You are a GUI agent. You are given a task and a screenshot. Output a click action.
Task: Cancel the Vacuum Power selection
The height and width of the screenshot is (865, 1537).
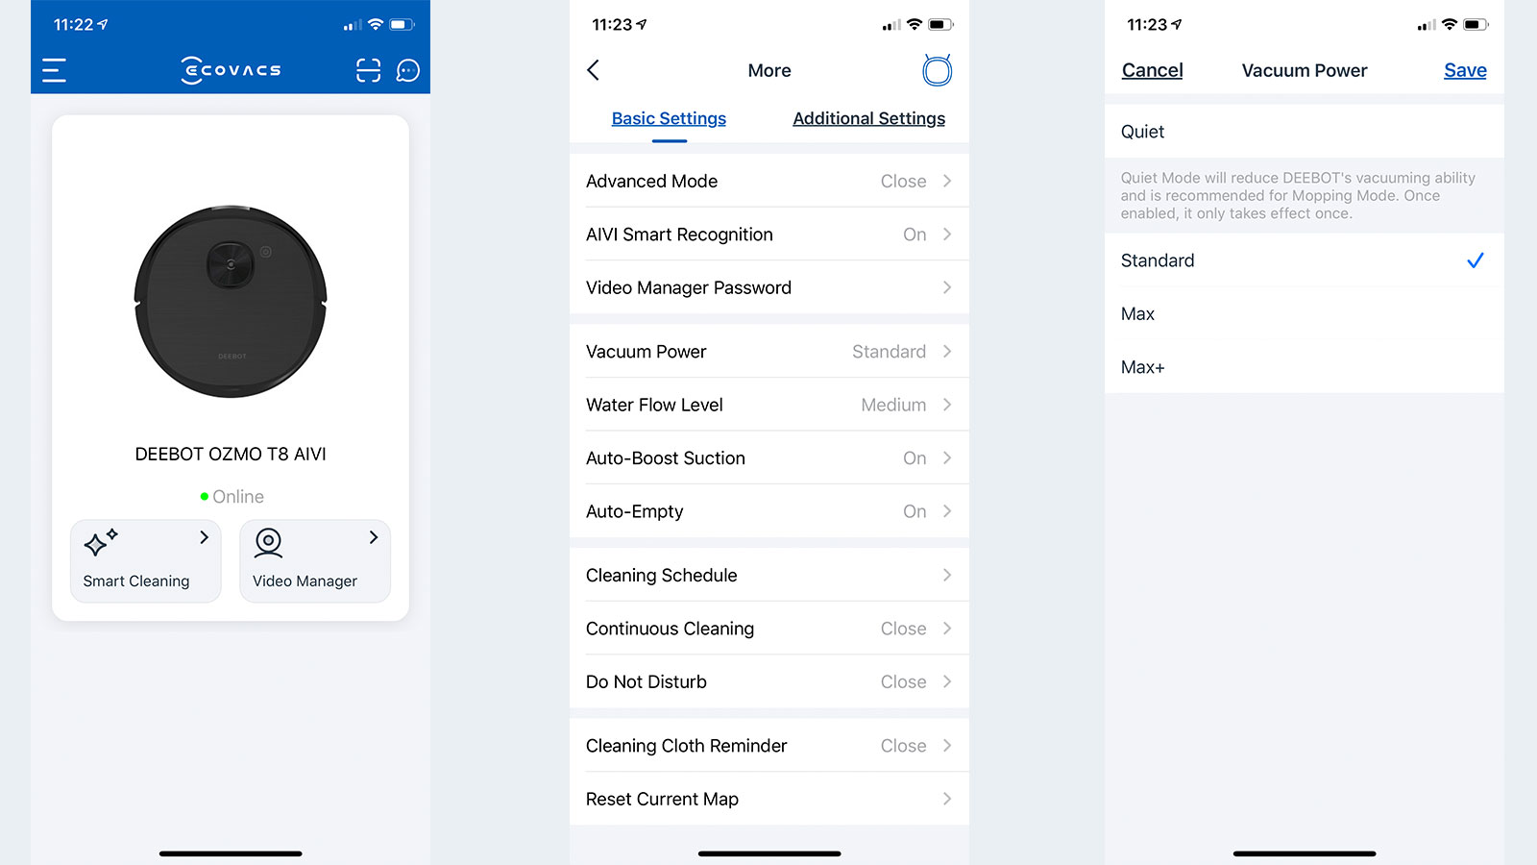pyautogui.click(x=1152, y=70)
